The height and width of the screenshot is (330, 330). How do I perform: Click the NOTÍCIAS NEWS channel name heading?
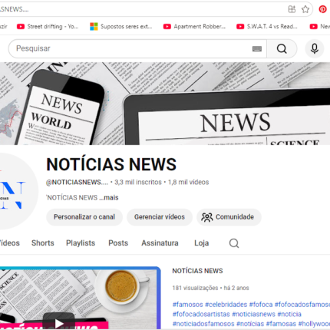click(111, 164)
